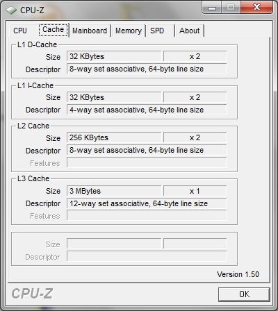Viewport: 278px width, 311px height.
Task: Go to the Memory tab
Action: pyautogui.click(x=129, y=31)
